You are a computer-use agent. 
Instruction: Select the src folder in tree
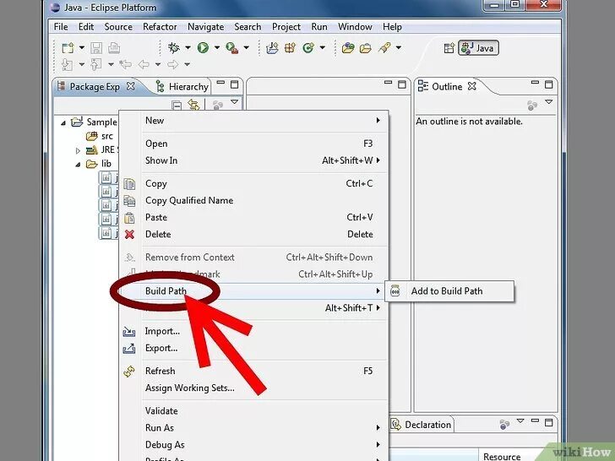(x=100, y=136)
